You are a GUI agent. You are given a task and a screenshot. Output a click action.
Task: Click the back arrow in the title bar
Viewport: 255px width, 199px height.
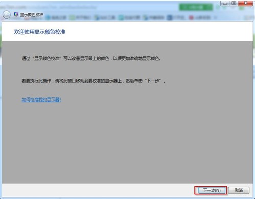click(7, 15)
